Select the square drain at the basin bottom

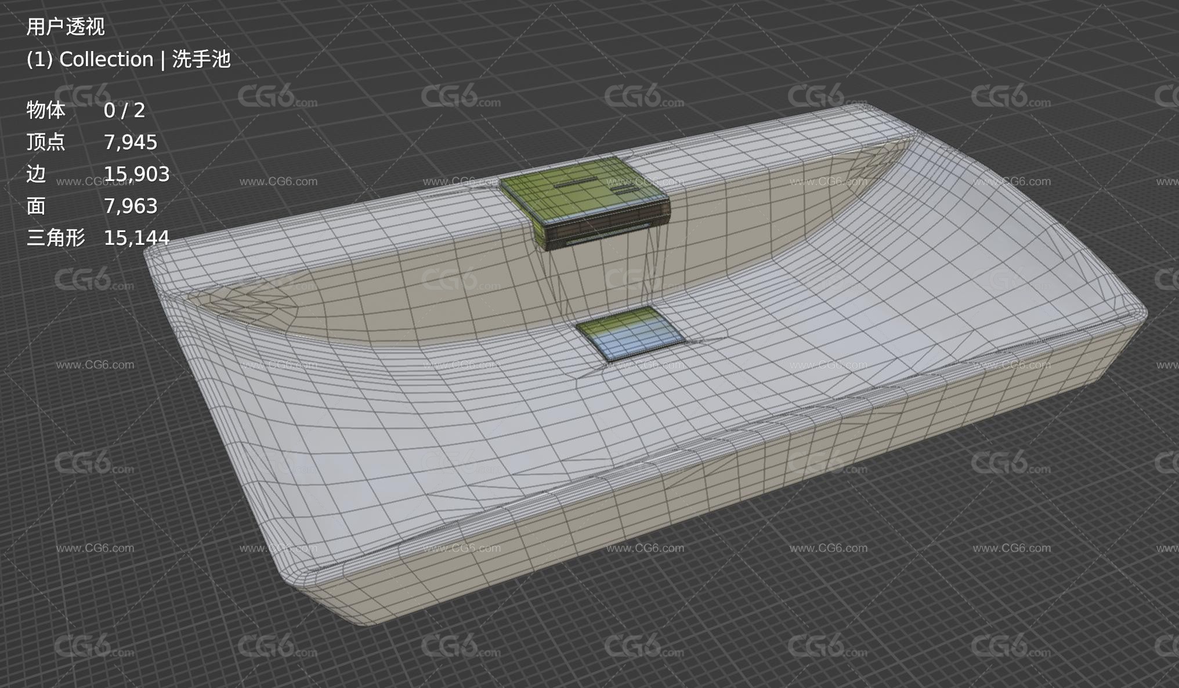pos(631,334)
